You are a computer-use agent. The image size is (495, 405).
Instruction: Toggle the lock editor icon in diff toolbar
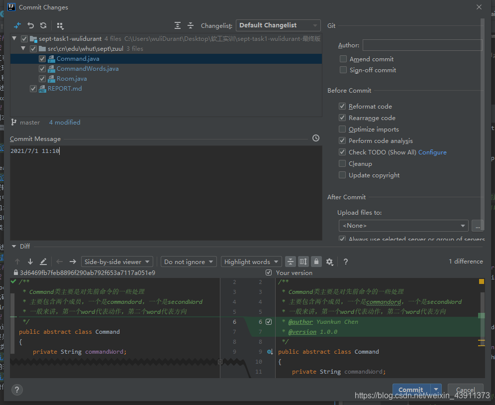(316, 262)
